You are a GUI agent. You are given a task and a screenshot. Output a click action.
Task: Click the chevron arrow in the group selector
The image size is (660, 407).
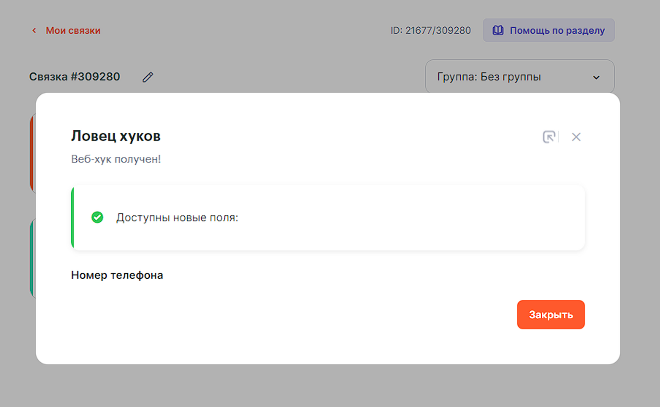click(x=596, y=78)
